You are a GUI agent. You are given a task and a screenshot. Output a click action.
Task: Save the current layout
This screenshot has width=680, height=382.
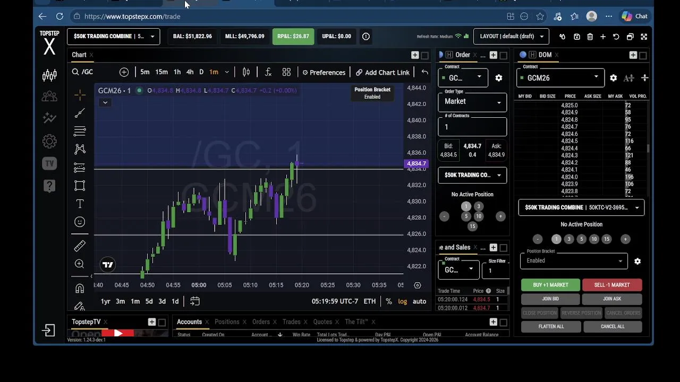[x=576, y=37]
